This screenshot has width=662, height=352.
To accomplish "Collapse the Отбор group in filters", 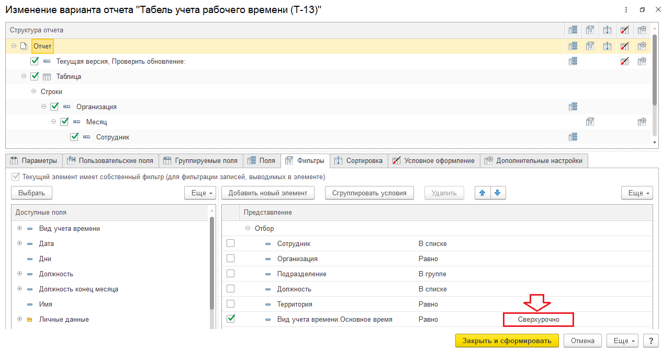I will coord(248,228).
